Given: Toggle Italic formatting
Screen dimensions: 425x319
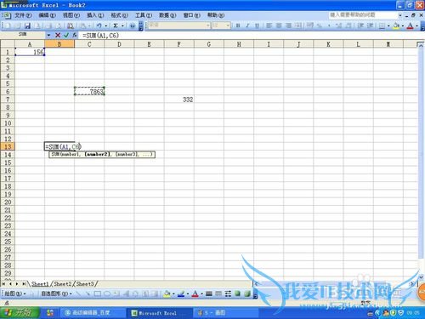Looking at the screenshot, I should (247, 26).
